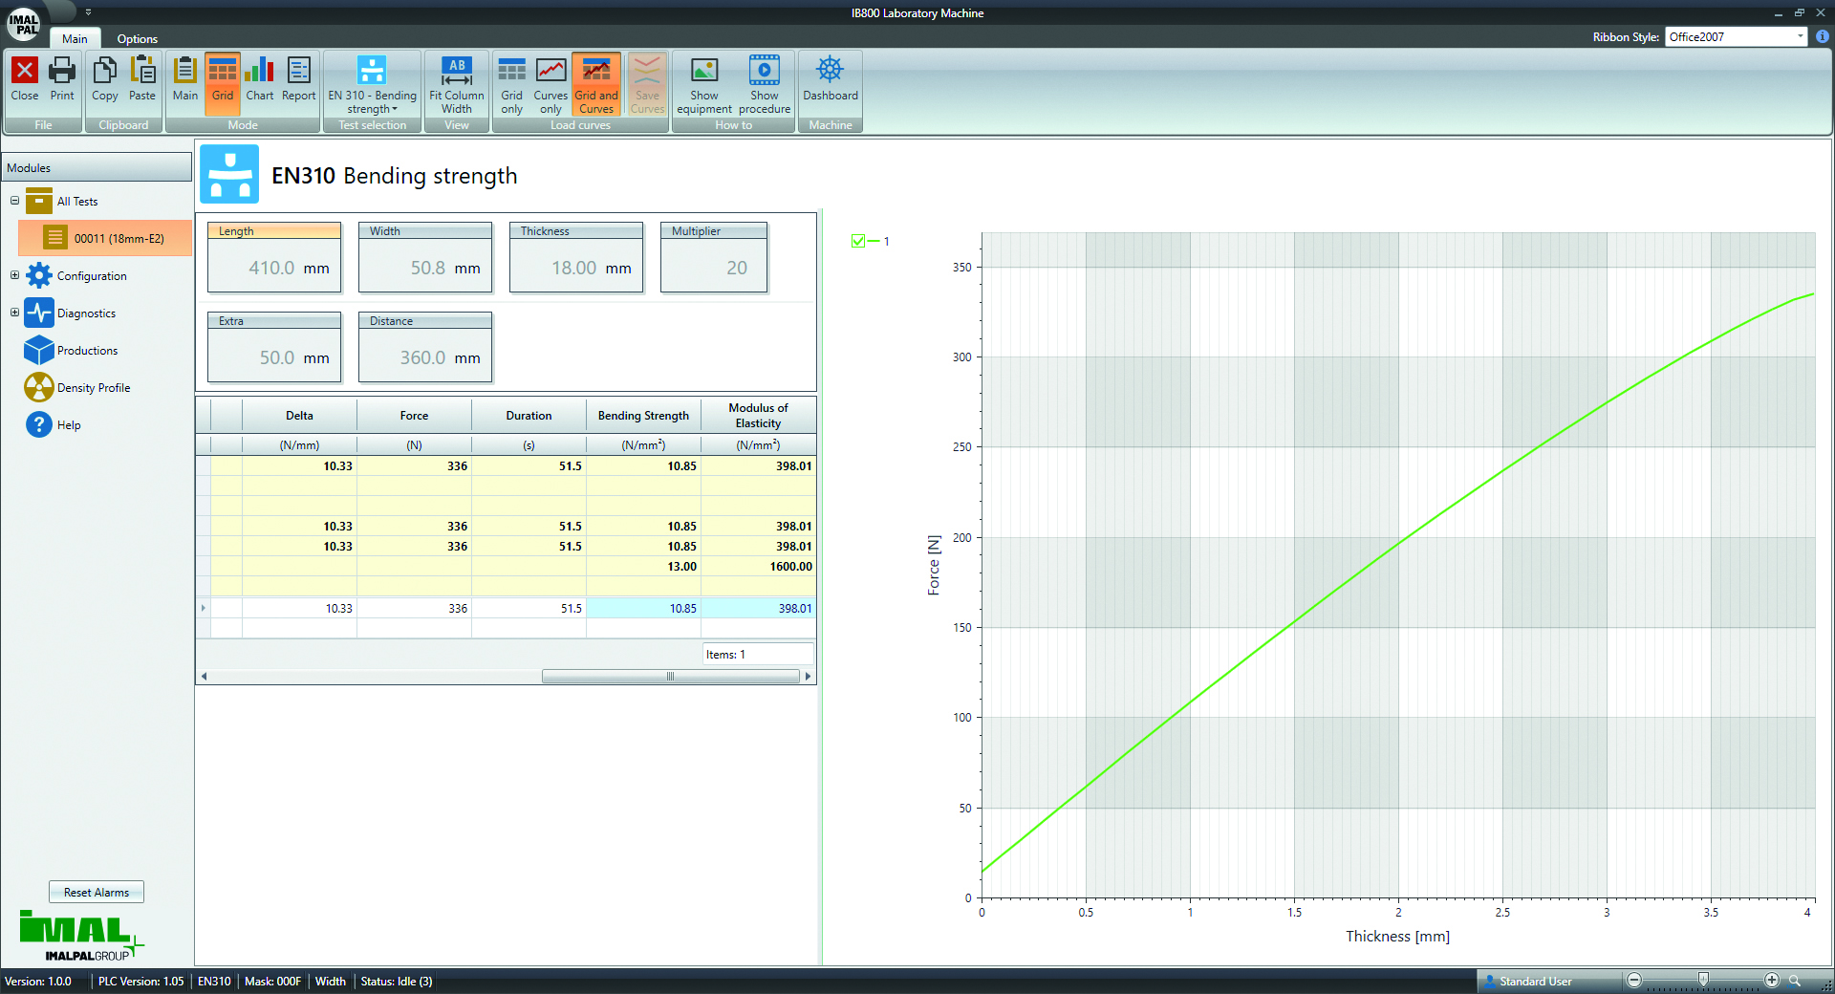Switch to Main mode view

(185, 79)
